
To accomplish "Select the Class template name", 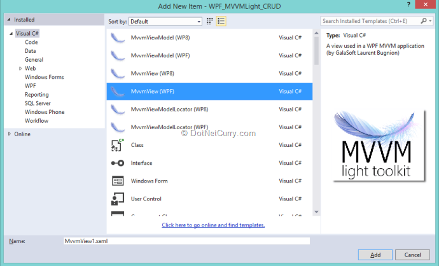I will point(137,145).
